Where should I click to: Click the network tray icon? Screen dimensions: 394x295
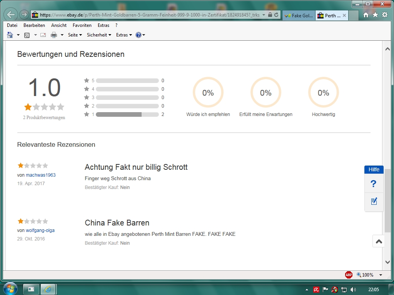point(344,290)
